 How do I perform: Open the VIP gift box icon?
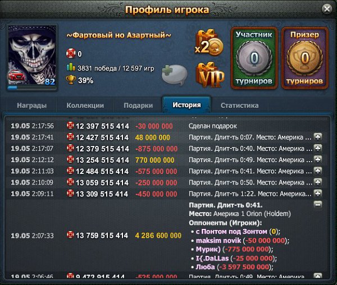[x=210, y=75]
